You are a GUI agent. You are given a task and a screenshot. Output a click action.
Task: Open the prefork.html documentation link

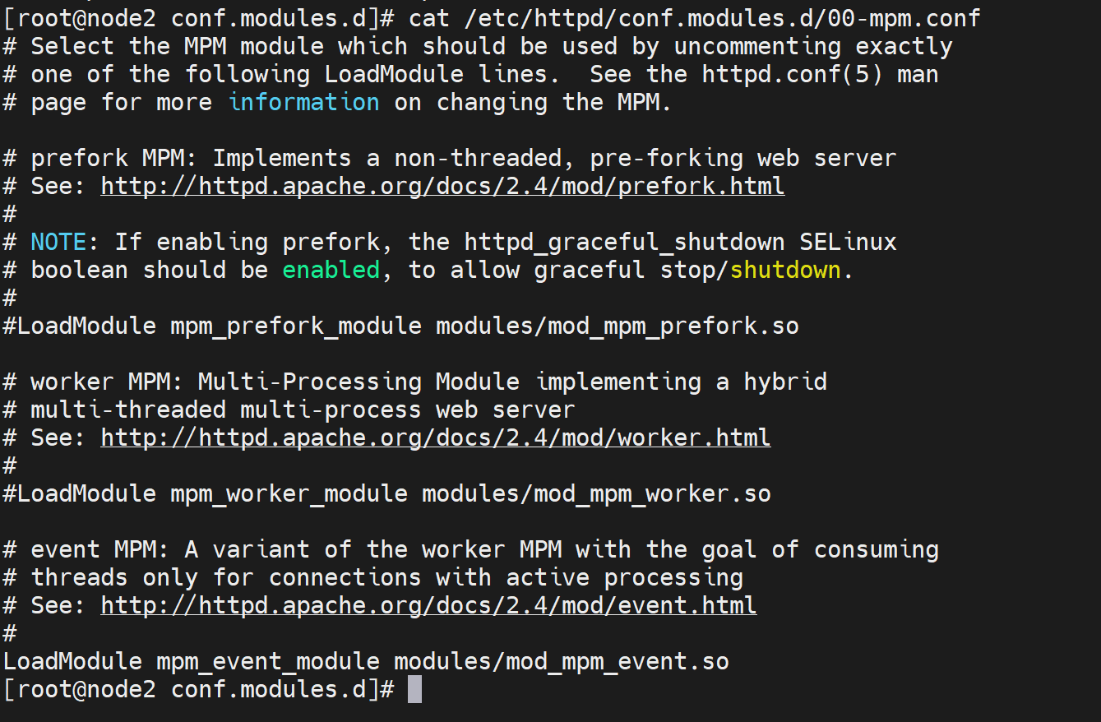coord(442,186)
